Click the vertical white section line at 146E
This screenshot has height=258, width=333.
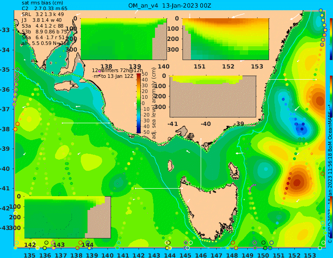pyautogui.click(x=201, y=163)
